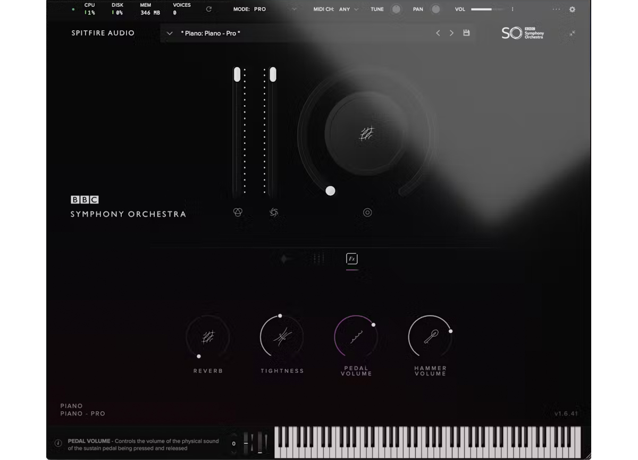Screen dimensions: 638x460
Task: Click the pitch bend wheel beside the keyboard
Action: (246, 442)
